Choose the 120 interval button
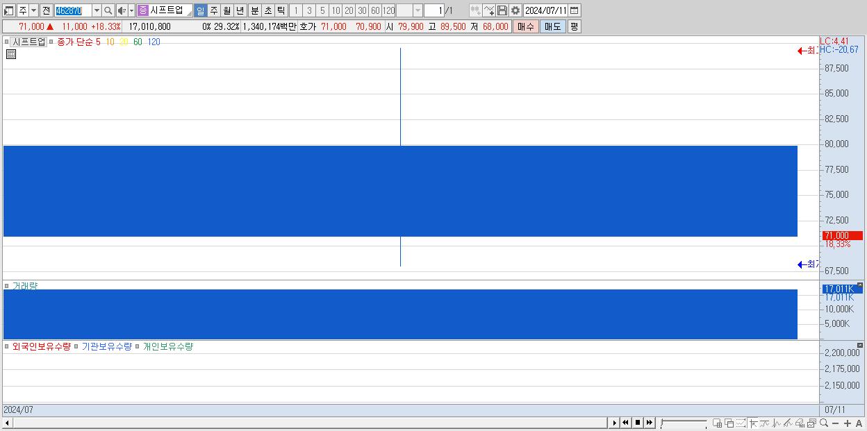 coord(388,10)
